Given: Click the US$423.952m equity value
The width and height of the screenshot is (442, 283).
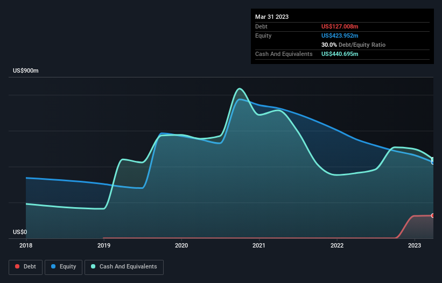Looking at the screenshot, I should point(340,36).
